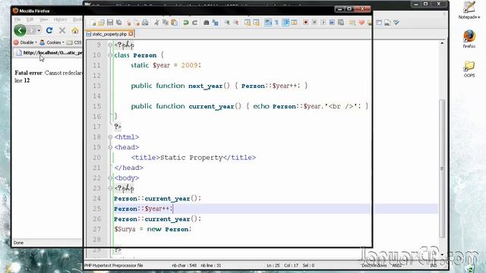The width and height of the screenshot is (486, 273).
Task: Click 'Ln : 25' in status bar
Action: [x=273, y=265]
